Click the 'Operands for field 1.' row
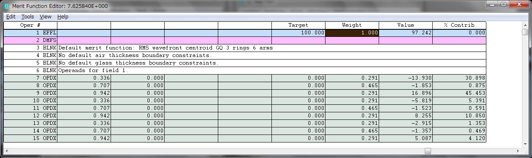This screenshot has width=532, height=158. point(271,70)
